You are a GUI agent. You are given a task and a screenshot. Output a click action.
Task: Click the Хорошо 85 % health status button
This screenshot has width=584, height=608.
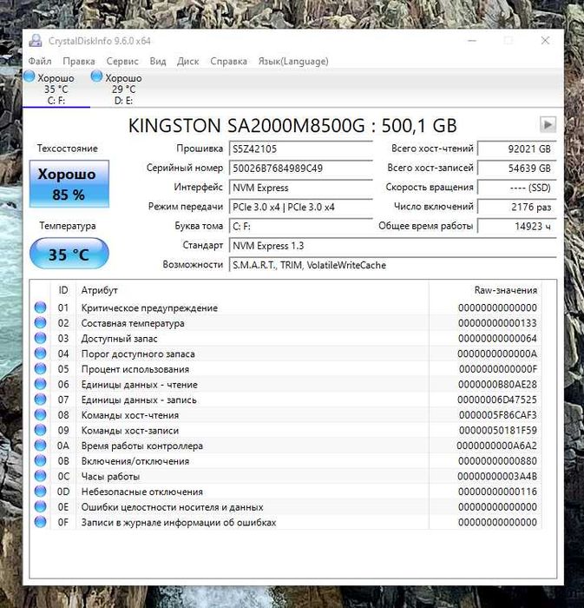coord(69,184)
